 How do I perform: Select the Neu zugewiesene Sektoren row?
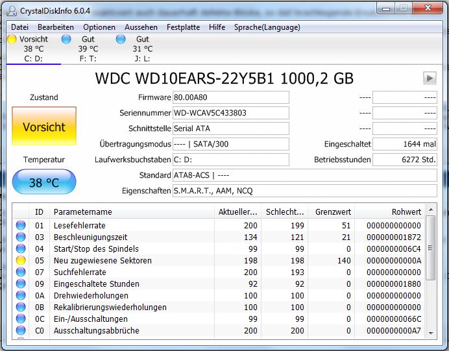pos(219,261)
